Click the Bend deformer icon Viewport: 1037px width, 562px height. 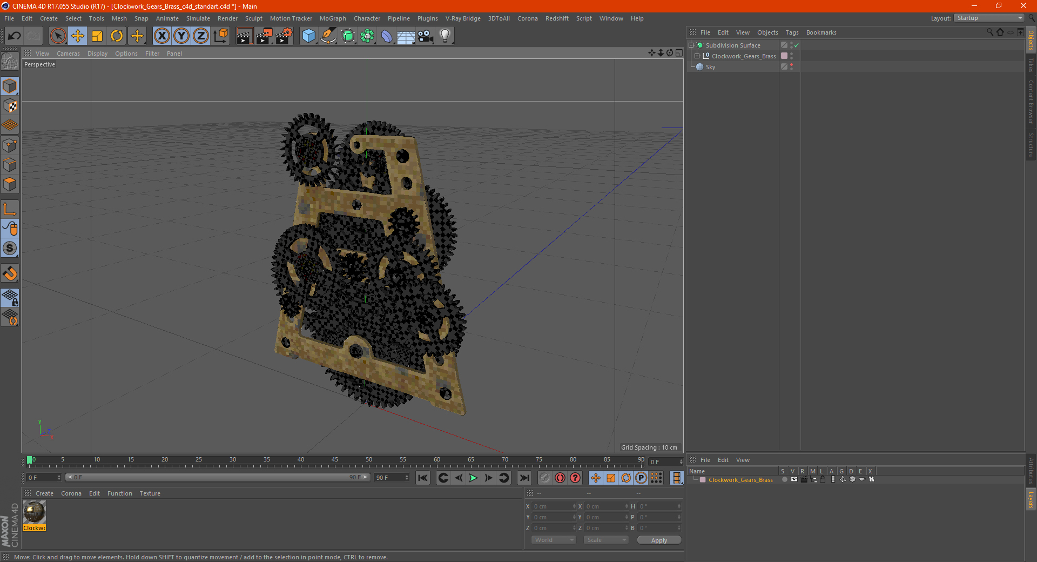pyautogui.click(x=387, y=36)
